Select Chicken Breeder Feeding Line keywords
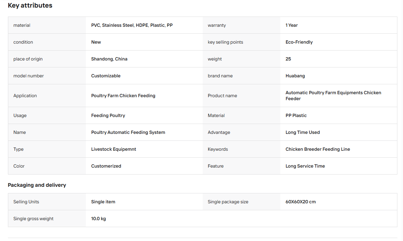This screenshot has width=403, height=241. pyautogui.click(x=318, y=149)
